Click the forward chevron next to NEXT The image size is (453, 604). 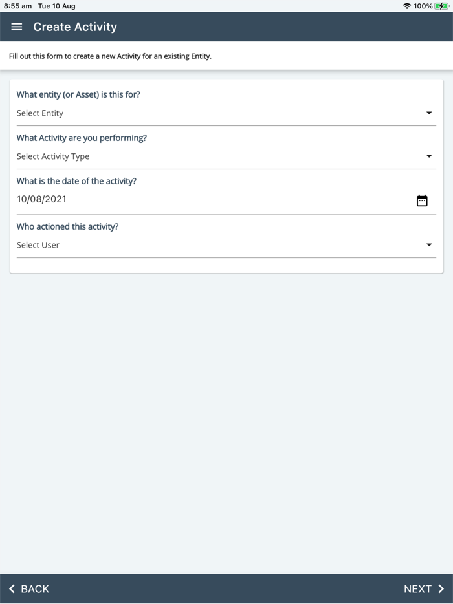tap(441, 588)
